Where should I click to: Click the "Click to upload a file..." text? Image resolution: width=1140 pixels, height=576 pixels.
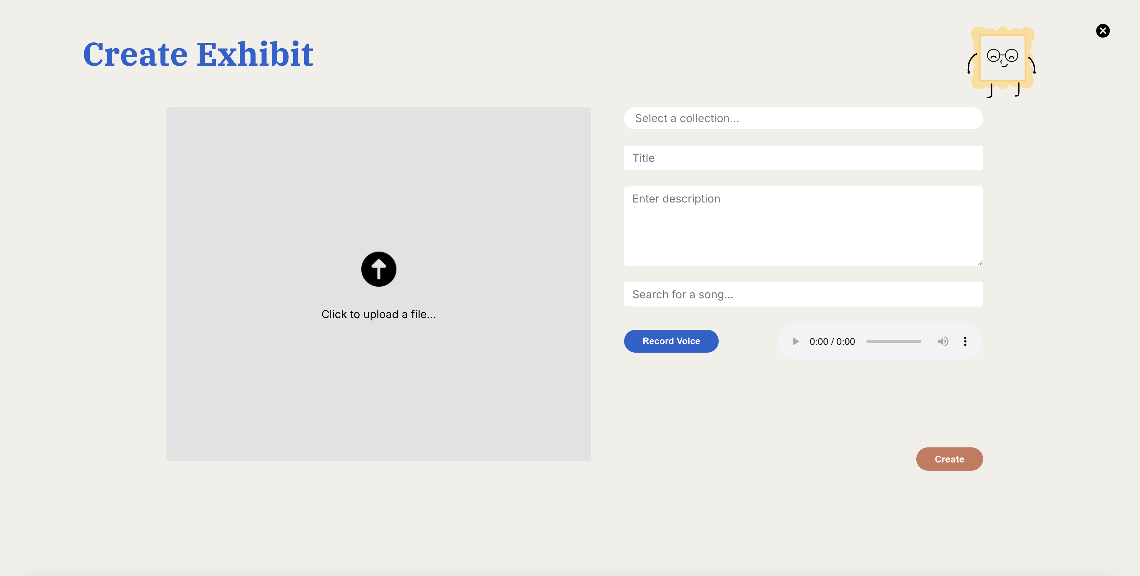tap(379, 314)
